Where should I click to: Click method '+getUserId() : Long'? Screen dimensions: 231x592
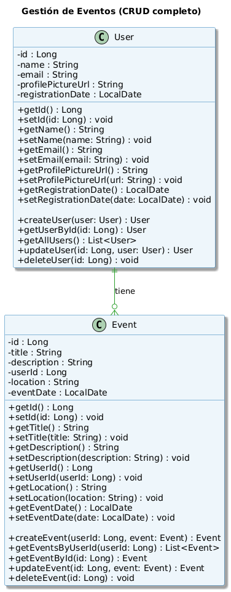[50, 468]
